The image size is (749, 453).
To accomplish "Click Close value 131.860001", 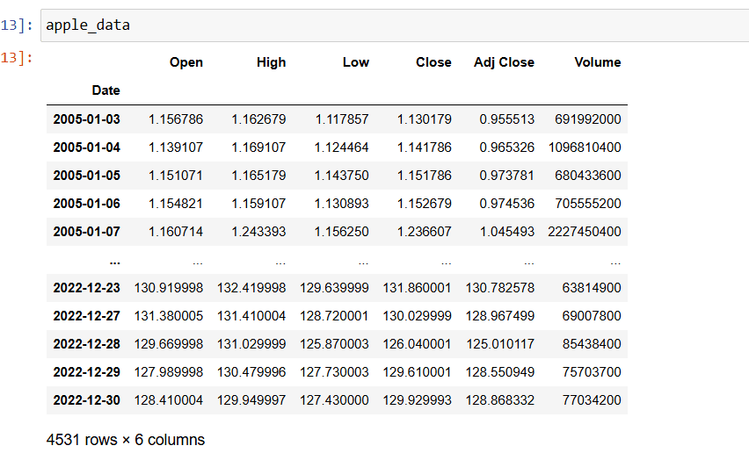I will pos(417,288).
